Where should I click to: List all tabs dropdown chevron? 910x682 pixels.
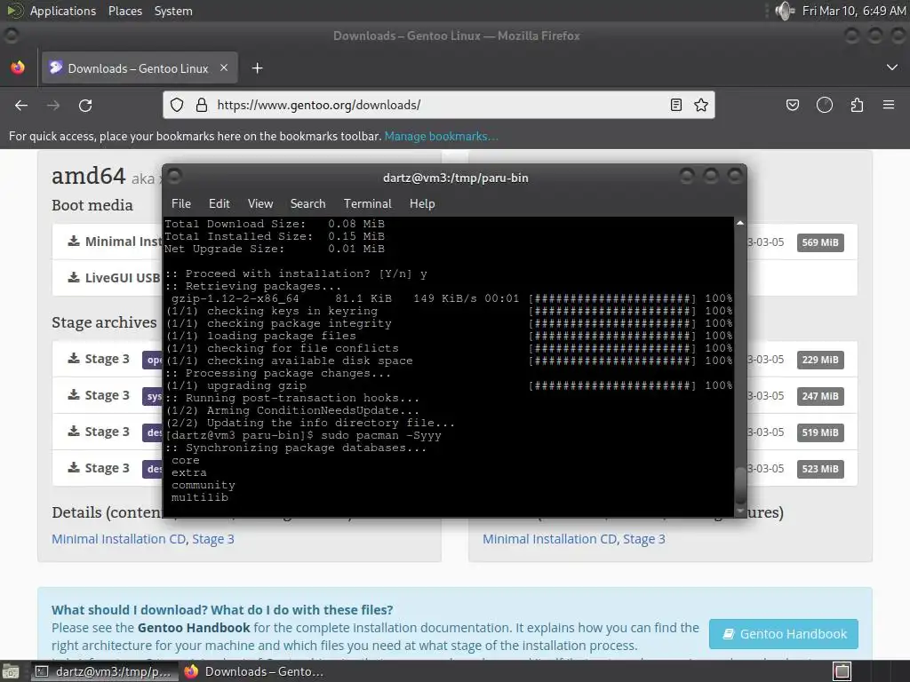coord(892,67)
